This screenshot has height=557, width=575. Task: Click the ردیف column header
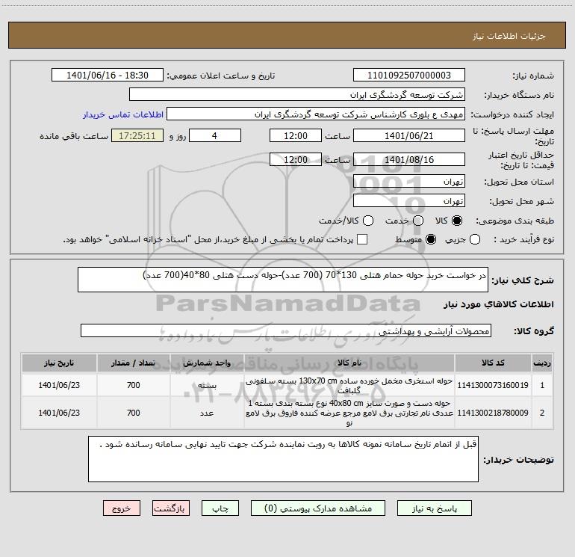point(541,363)
